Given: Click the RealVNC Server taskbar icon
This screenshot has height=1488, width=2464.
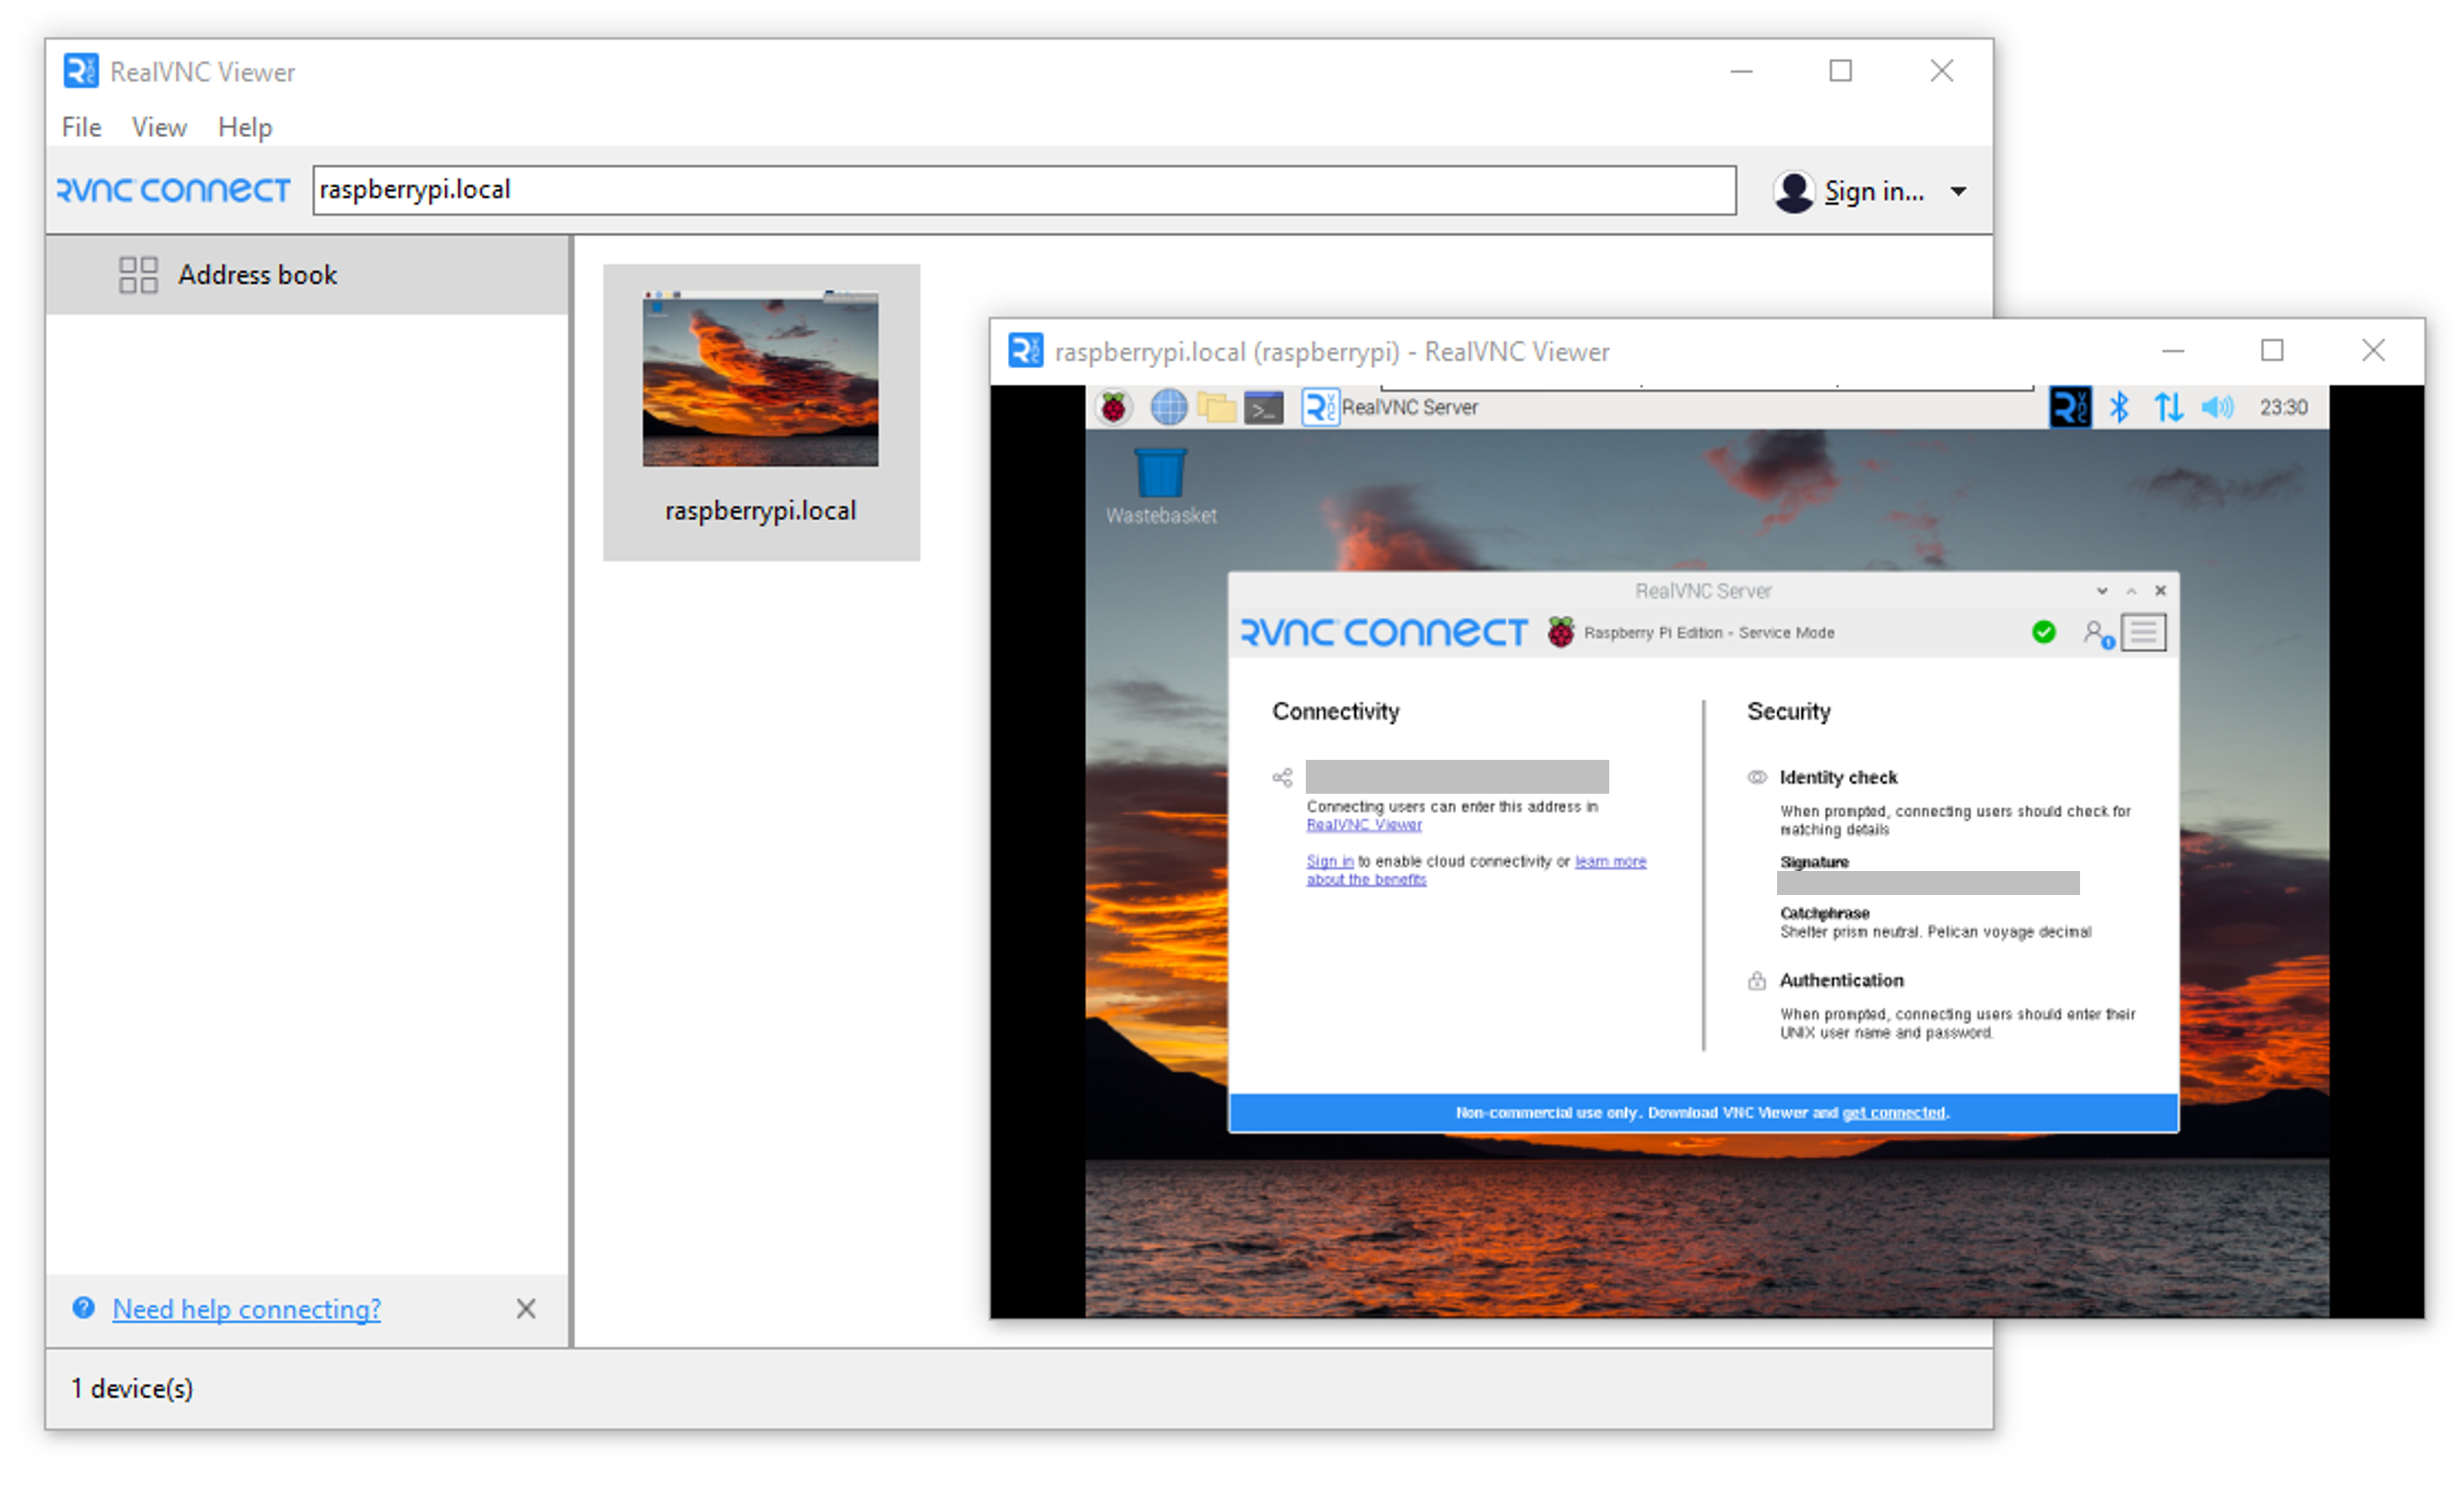Looking at the screenshot, I should tap(1319, 407).
